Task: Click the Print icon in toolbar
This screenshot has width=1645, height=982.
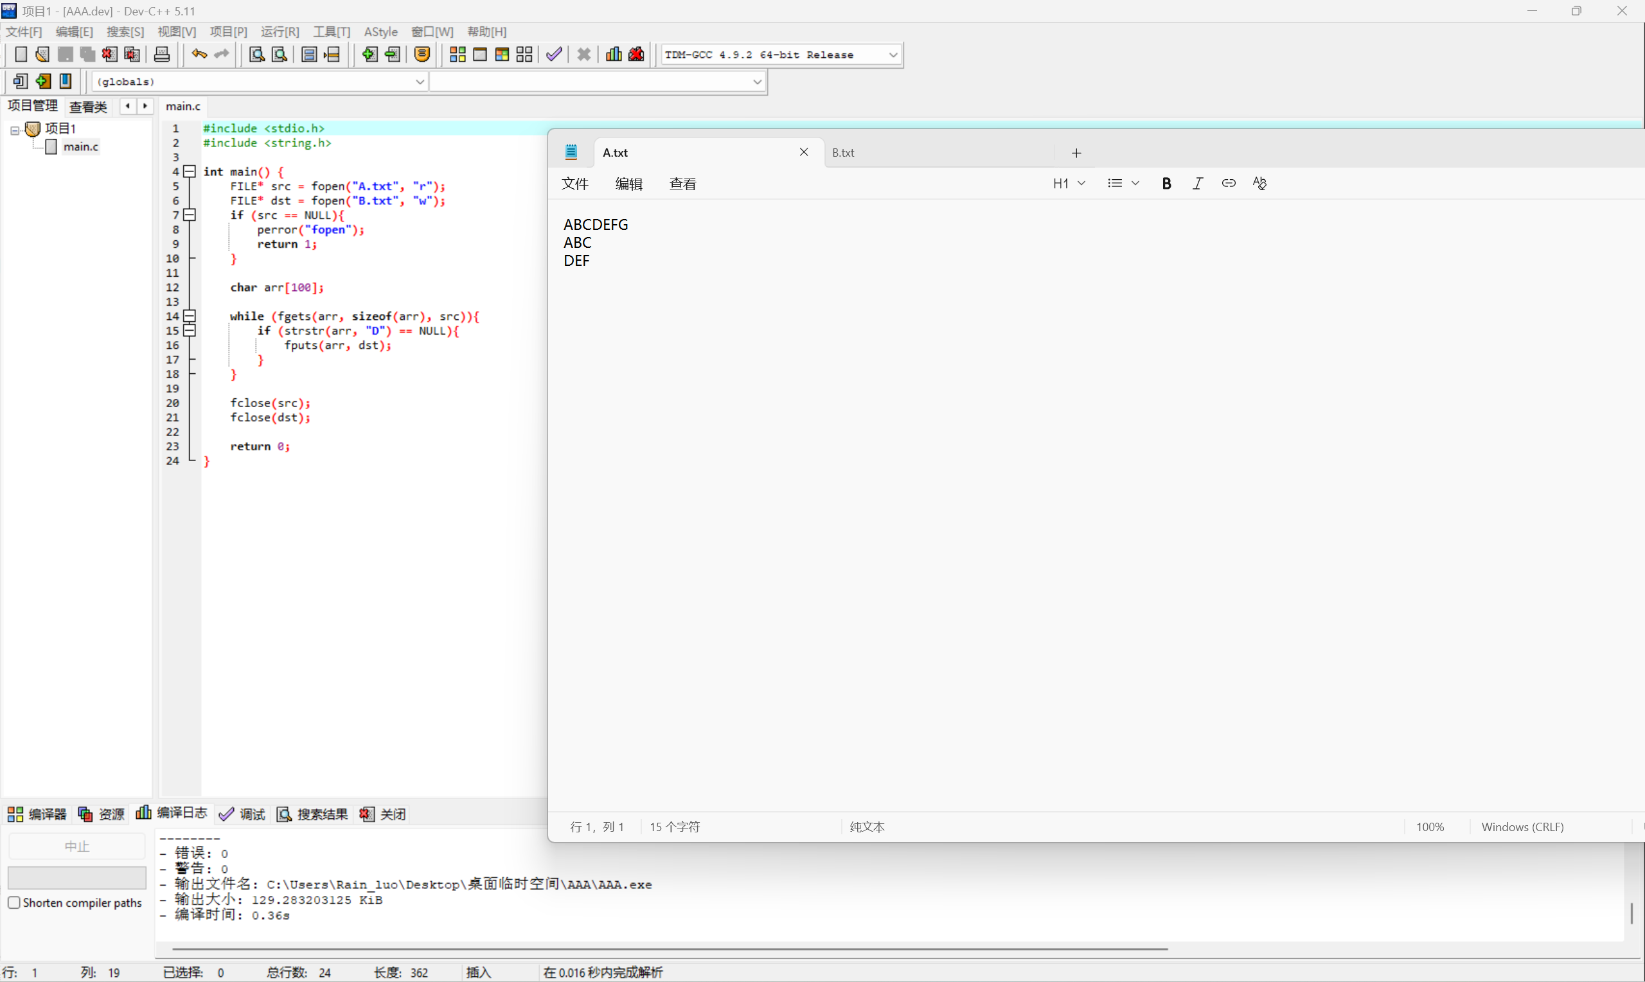Action: coord(161,54)
